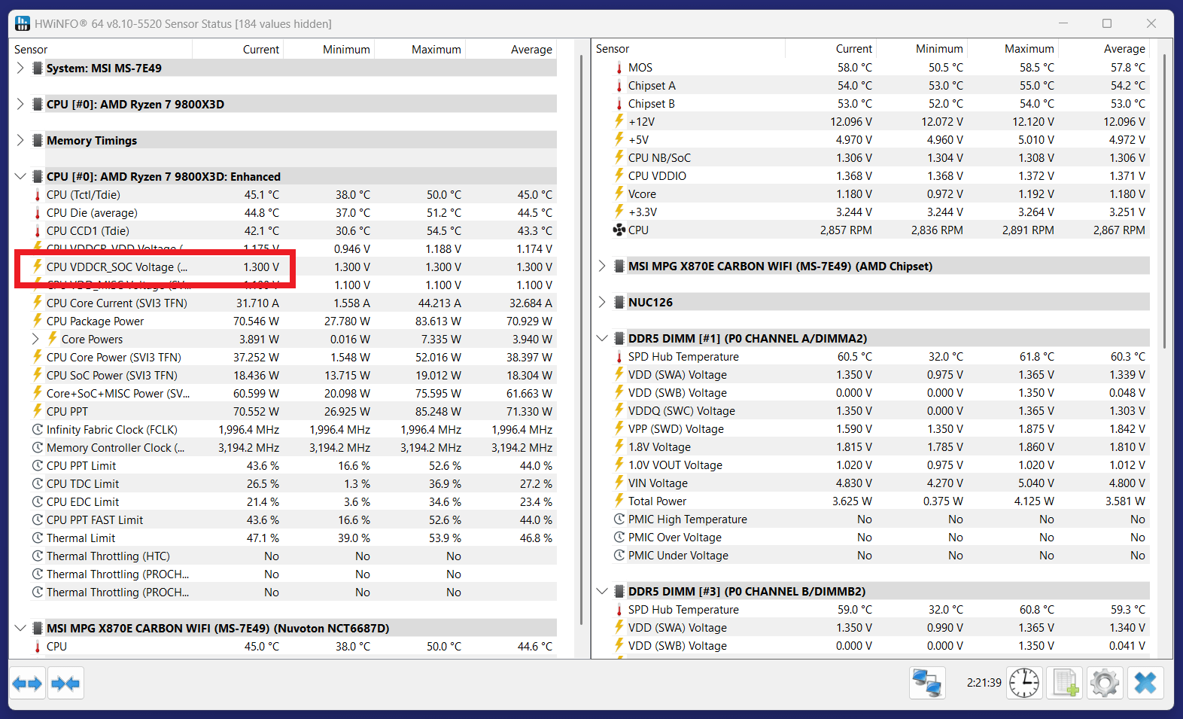Collapse CPU [#0] Ryzen 9800X3D: Enhanced group
This screenshot has width=1183, height=719.
20,176
